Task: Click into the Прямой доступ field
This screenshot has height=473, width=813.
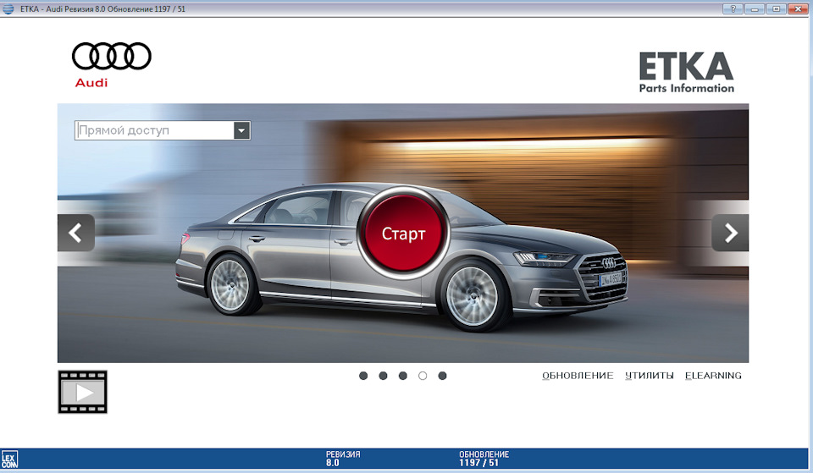Action: pyautogui.click(x=154, y=130)
